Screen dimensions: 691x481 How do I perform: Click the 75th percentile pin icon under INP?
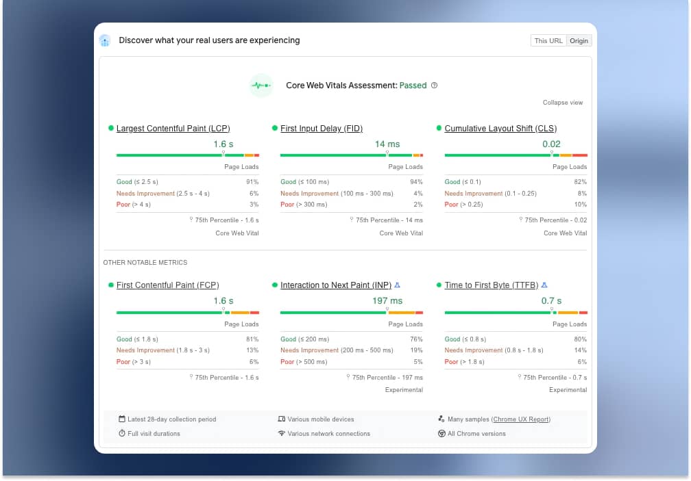pyautogui.click(x=348, y=377)
